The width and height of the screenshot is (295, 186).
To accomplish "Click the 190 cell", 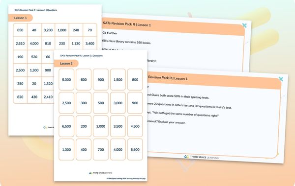I will click(20, 57).
